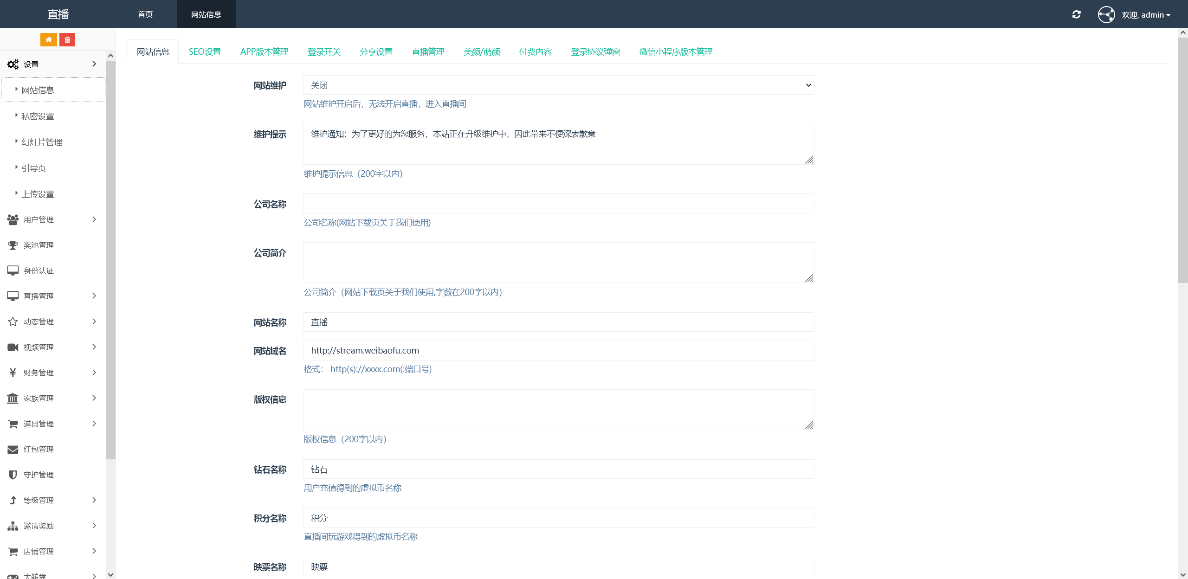The image size is (1188, 579).
Task: Click the 公司名称 input field
Action: click(x=558, y=204)
